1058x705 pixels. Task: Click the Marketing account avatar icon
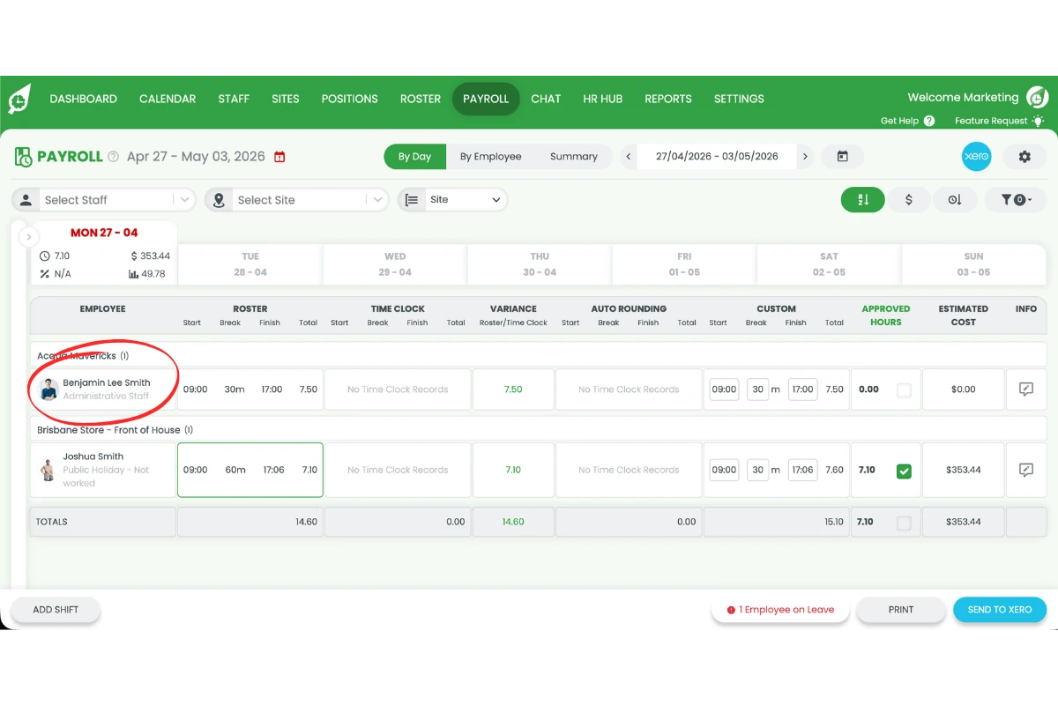point(1038,98)
